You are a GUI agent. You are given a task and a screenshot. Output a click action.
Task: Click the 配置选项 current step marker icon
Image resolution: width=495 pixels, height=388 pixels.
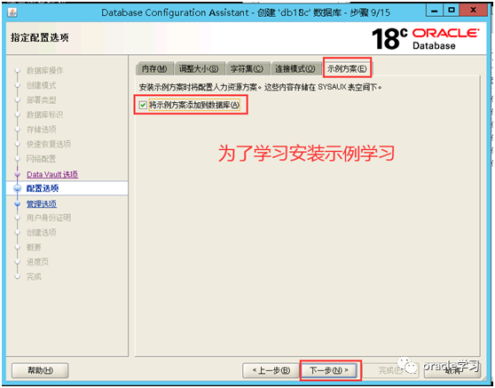point(18,188)
